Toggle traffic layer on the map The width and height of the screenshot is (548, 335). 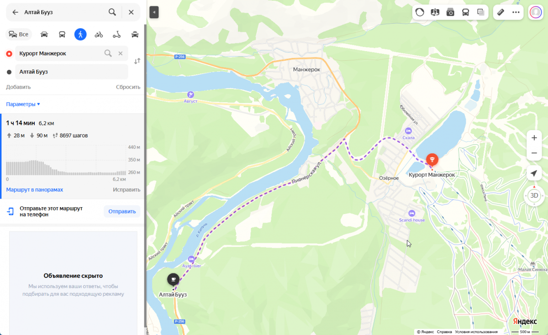click(420, 12)
